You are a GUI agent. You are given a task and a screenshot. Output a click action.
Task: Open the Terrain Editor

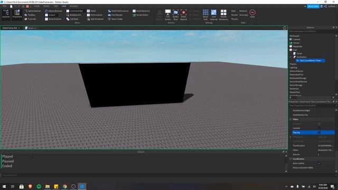tap(140, 15)
